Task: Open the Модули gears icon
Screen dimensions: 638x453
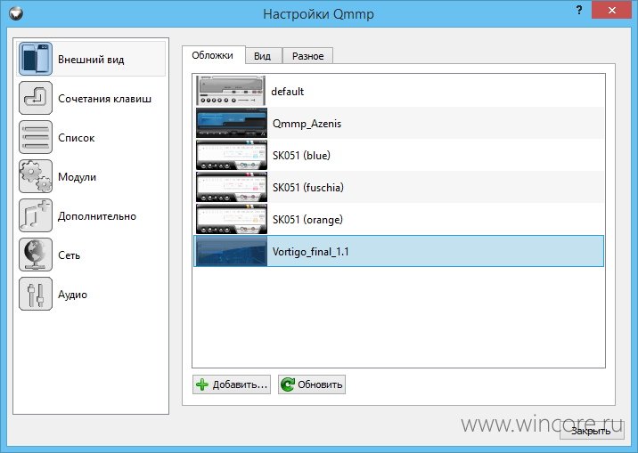Action: 36,176
